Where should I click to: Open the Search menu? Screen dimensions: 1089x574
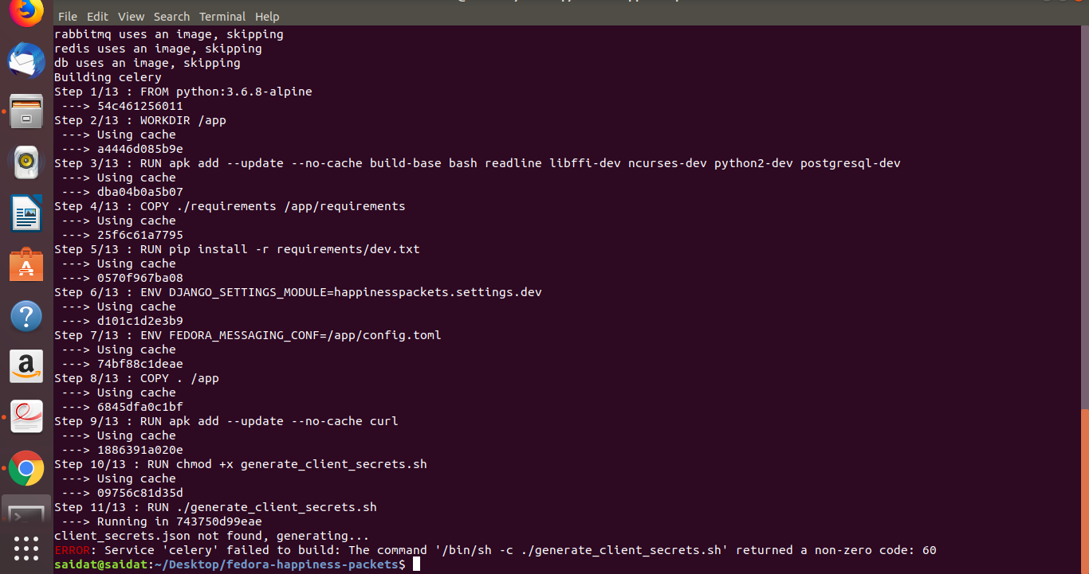coord(171,16)
